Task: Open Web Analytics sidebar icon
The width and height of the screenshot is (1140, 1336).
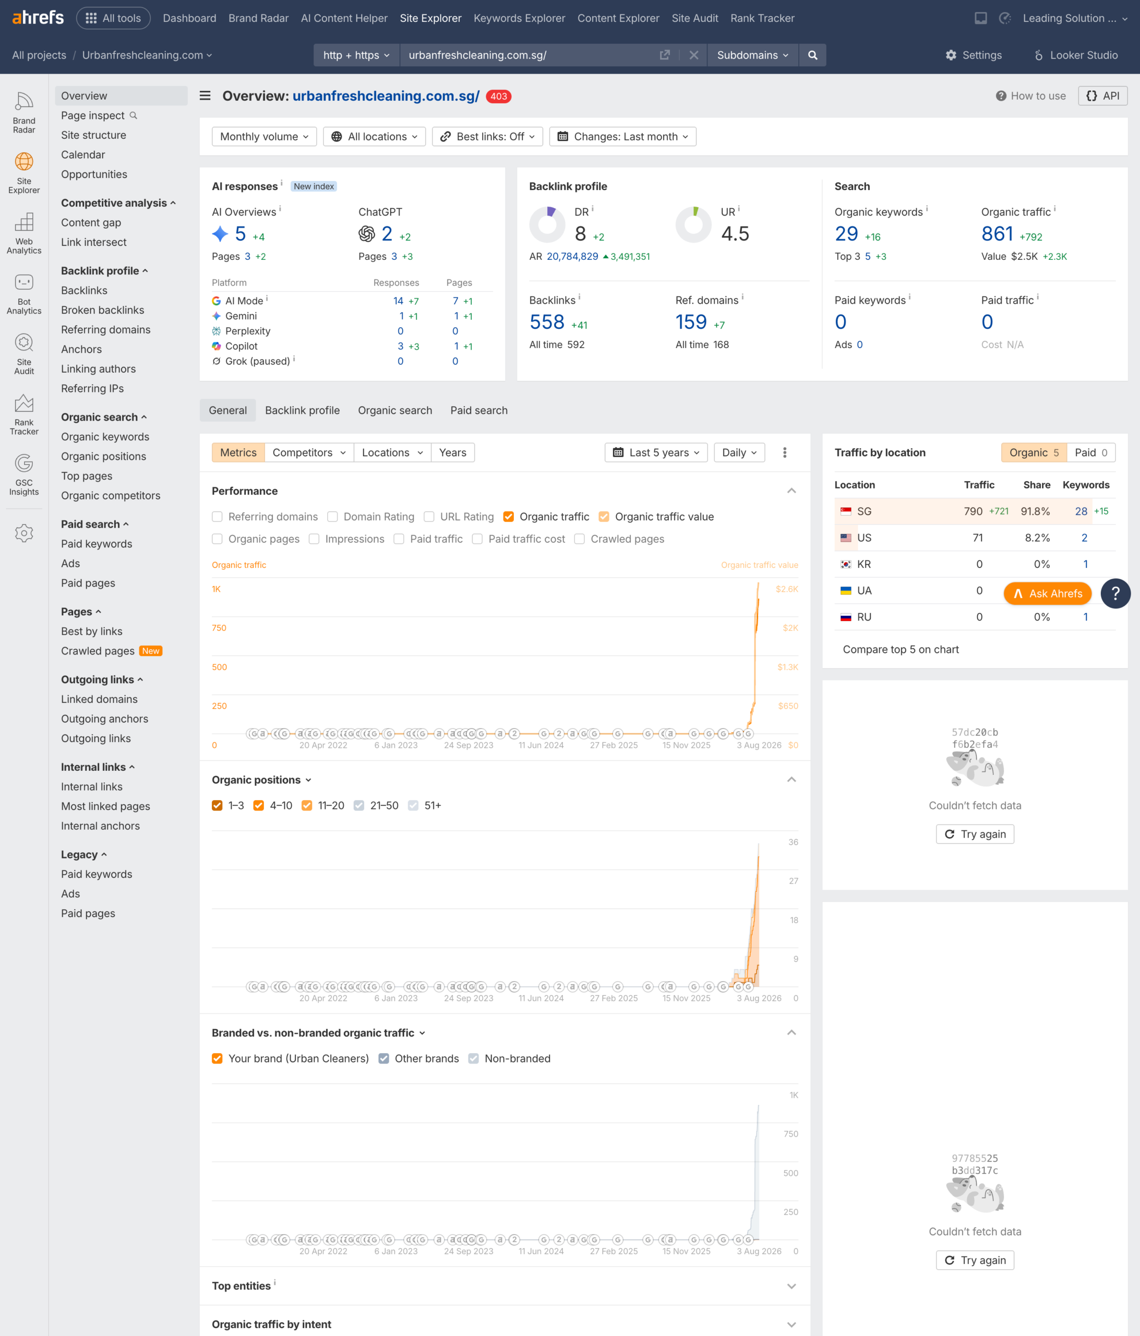Action: [24, 233]
